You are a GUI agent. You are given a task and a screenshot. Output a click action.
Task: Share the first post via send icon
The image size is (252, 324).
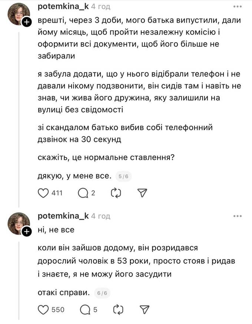click(143, 193)
